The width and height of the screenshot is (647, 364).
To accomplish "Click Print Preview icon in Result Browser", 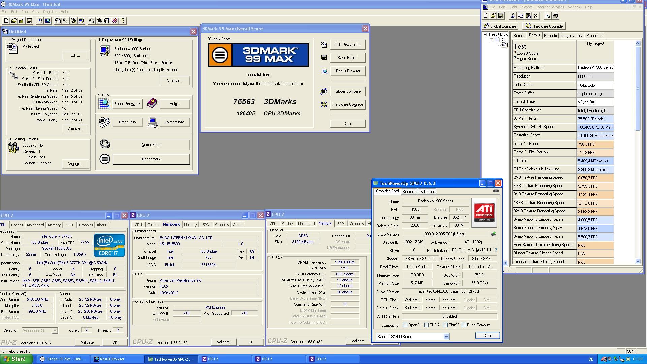I will click(x=548, y=16).
